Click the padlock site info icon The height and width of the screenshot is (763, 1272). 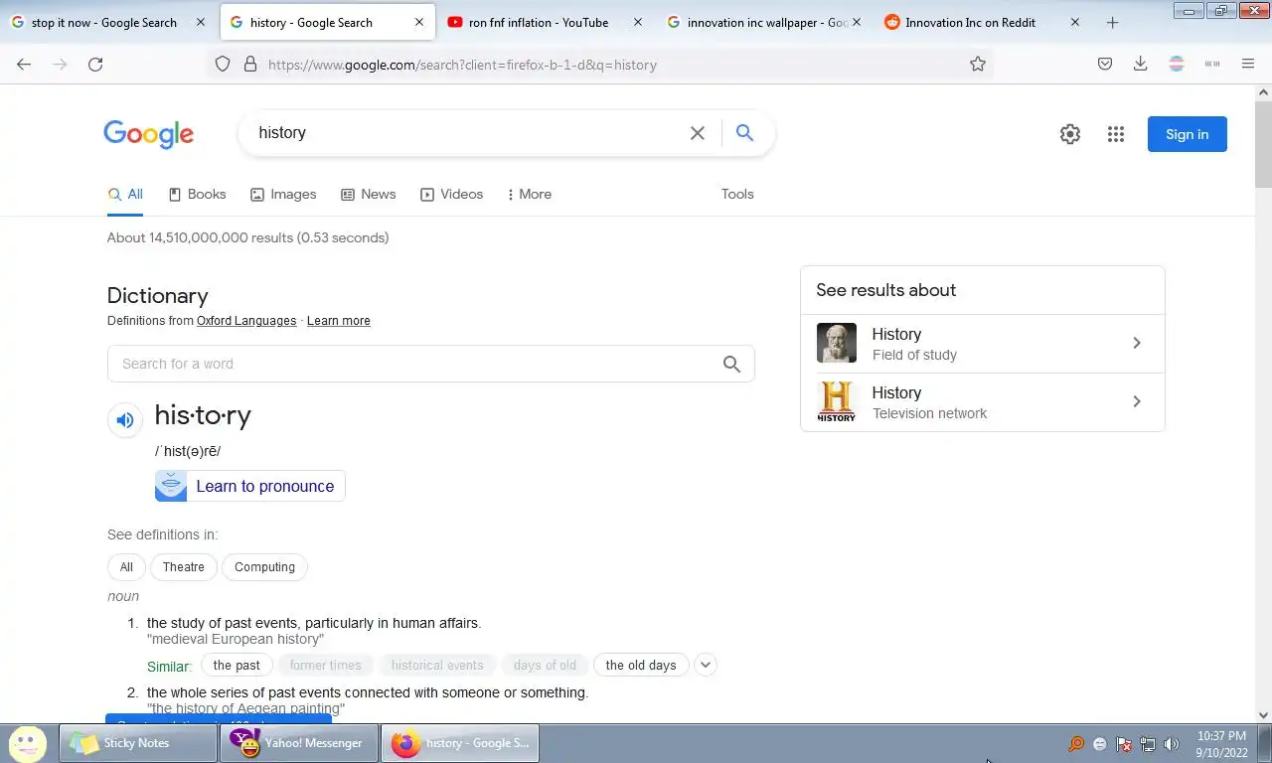[249, 64]
